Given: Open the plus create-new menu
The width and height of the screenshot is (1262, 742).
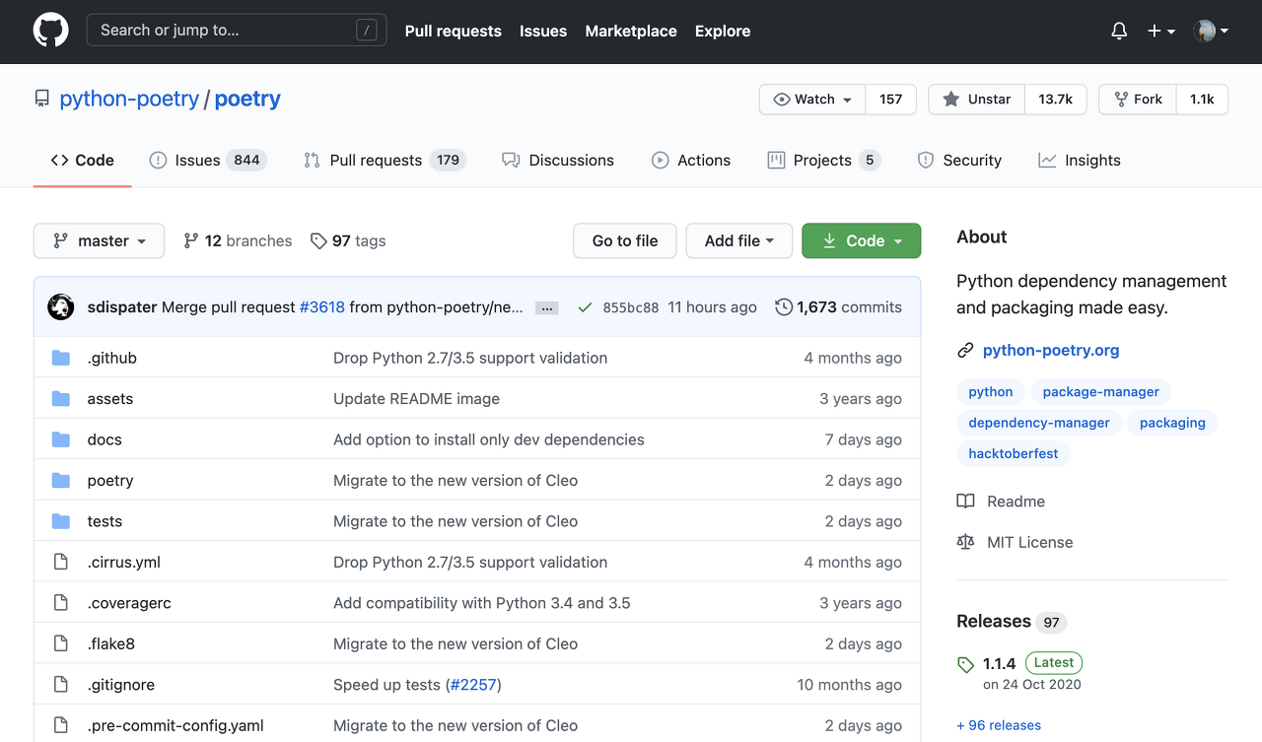Looking at the screenshot, I should tap(1160, 32).
